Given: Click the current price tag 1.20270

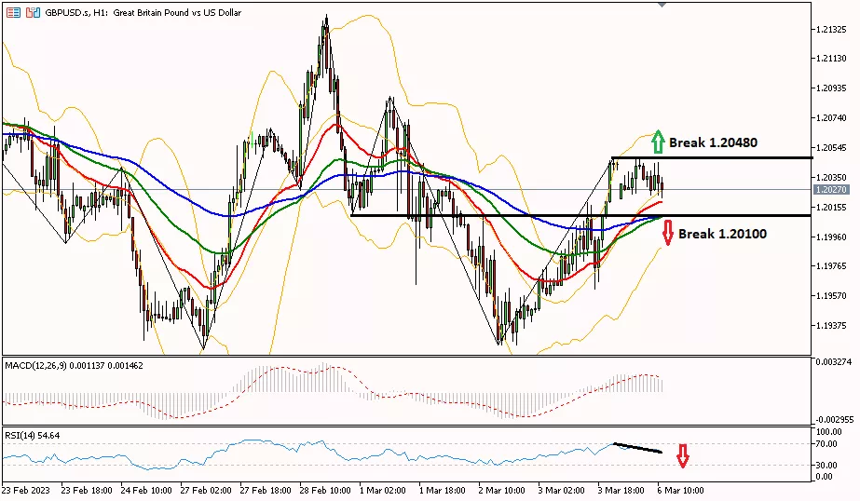Looking at the screenshot, I should click(x=829, y=189).
